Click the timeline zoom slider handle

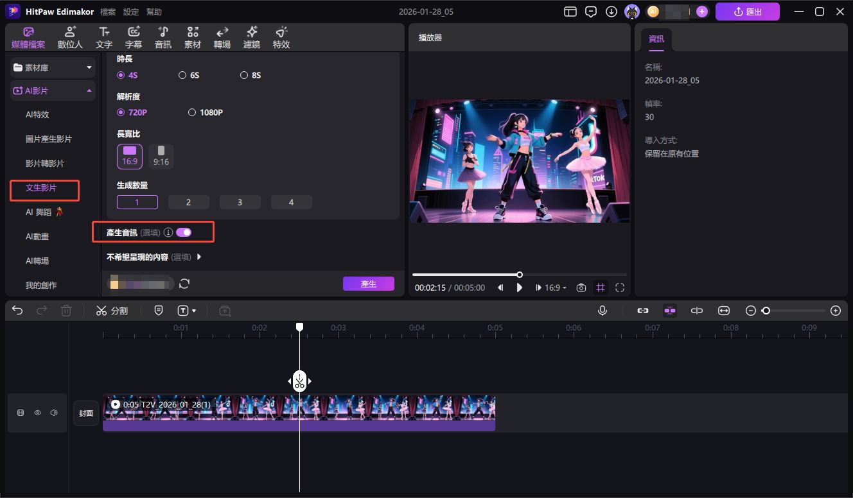tap(766, 311)
